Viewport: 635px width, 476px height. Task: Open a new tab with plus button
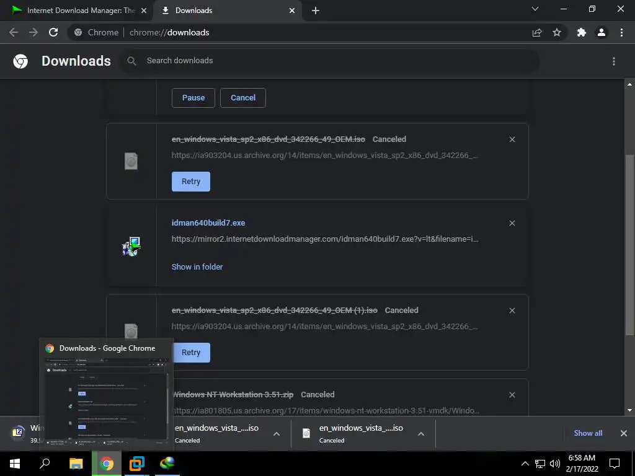316,11
